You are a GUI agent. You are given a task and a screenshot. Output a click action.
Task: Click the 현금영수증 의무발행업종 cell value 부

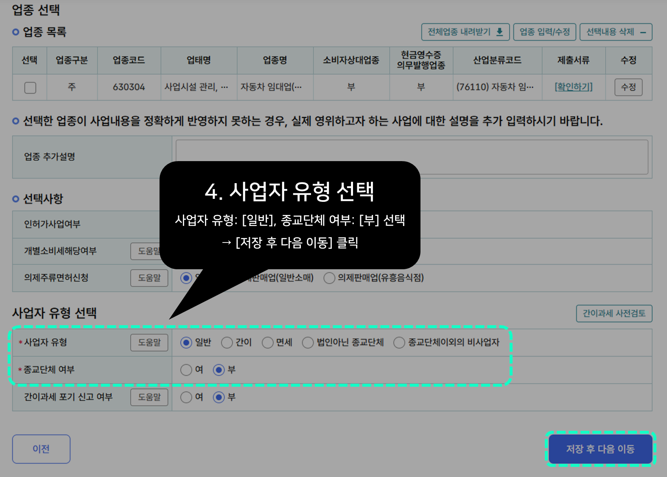[x=421, y=87]
